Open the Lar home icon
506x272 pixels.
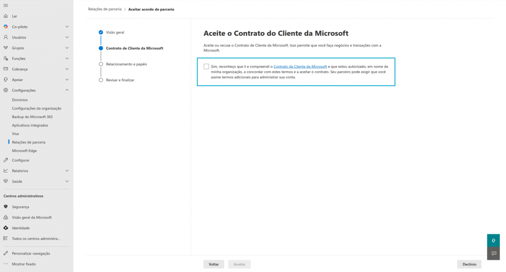(x=6, y=16)
